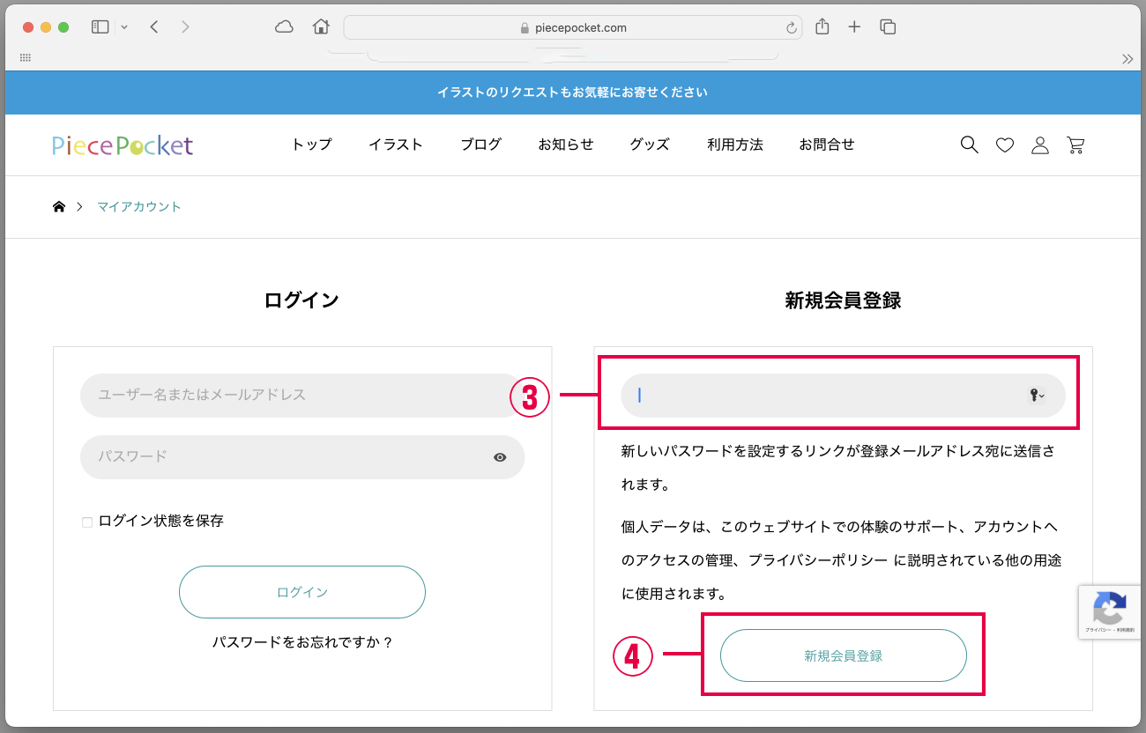Screen dimensions: 1146x733
Task: Click the Safari home page icon
Action: (321, 27)
